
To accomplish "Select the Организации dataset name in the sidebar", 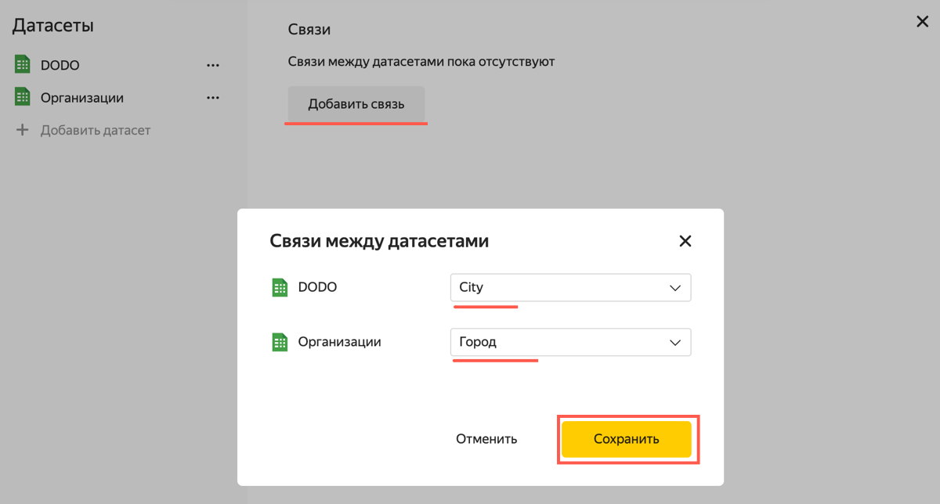I will click(x=82, y=98).
